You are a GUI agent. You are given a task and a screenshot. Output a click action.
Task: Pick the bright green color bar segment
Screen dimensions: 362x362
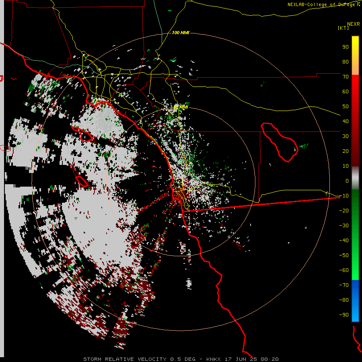(355, 265)
